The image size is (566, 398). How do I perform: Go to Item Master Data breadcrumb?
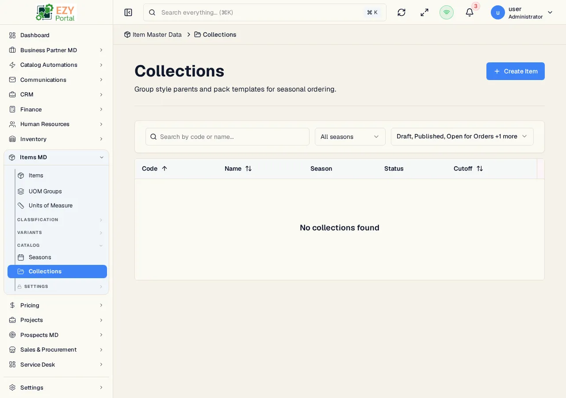153,34
